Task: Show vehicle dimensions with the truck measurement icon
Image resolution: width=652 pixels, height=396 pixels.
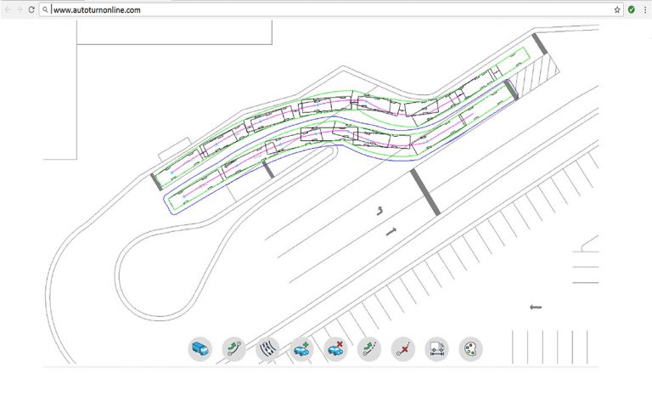Action: [x=436, y=349]
